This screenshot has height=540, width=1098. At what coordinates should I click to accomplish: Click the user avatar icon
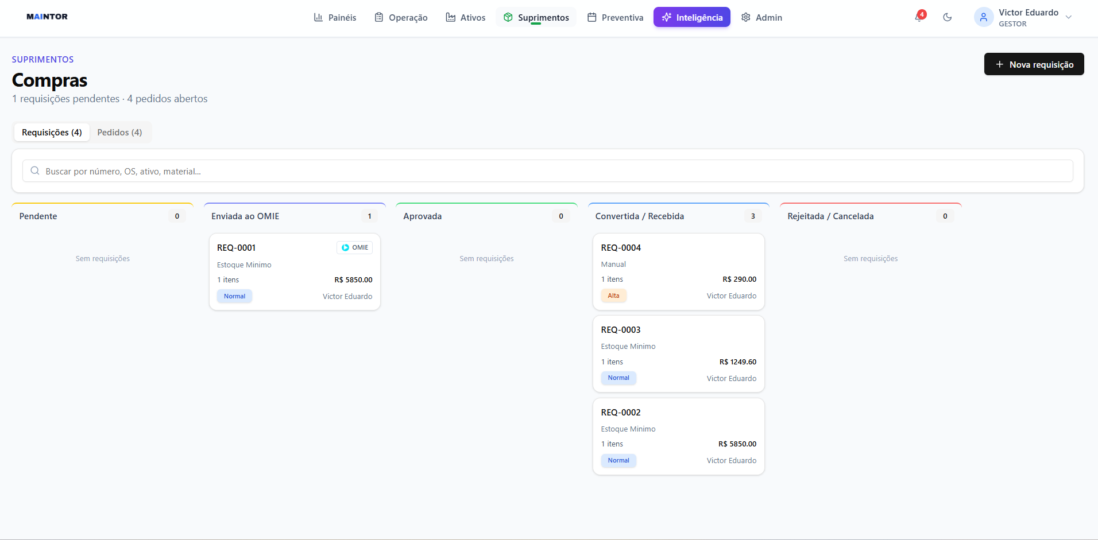tap(984, 17)
